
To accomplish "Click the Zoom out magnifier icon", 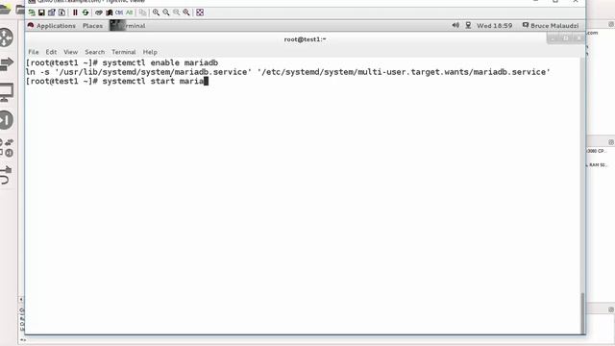I will [166, 12].
